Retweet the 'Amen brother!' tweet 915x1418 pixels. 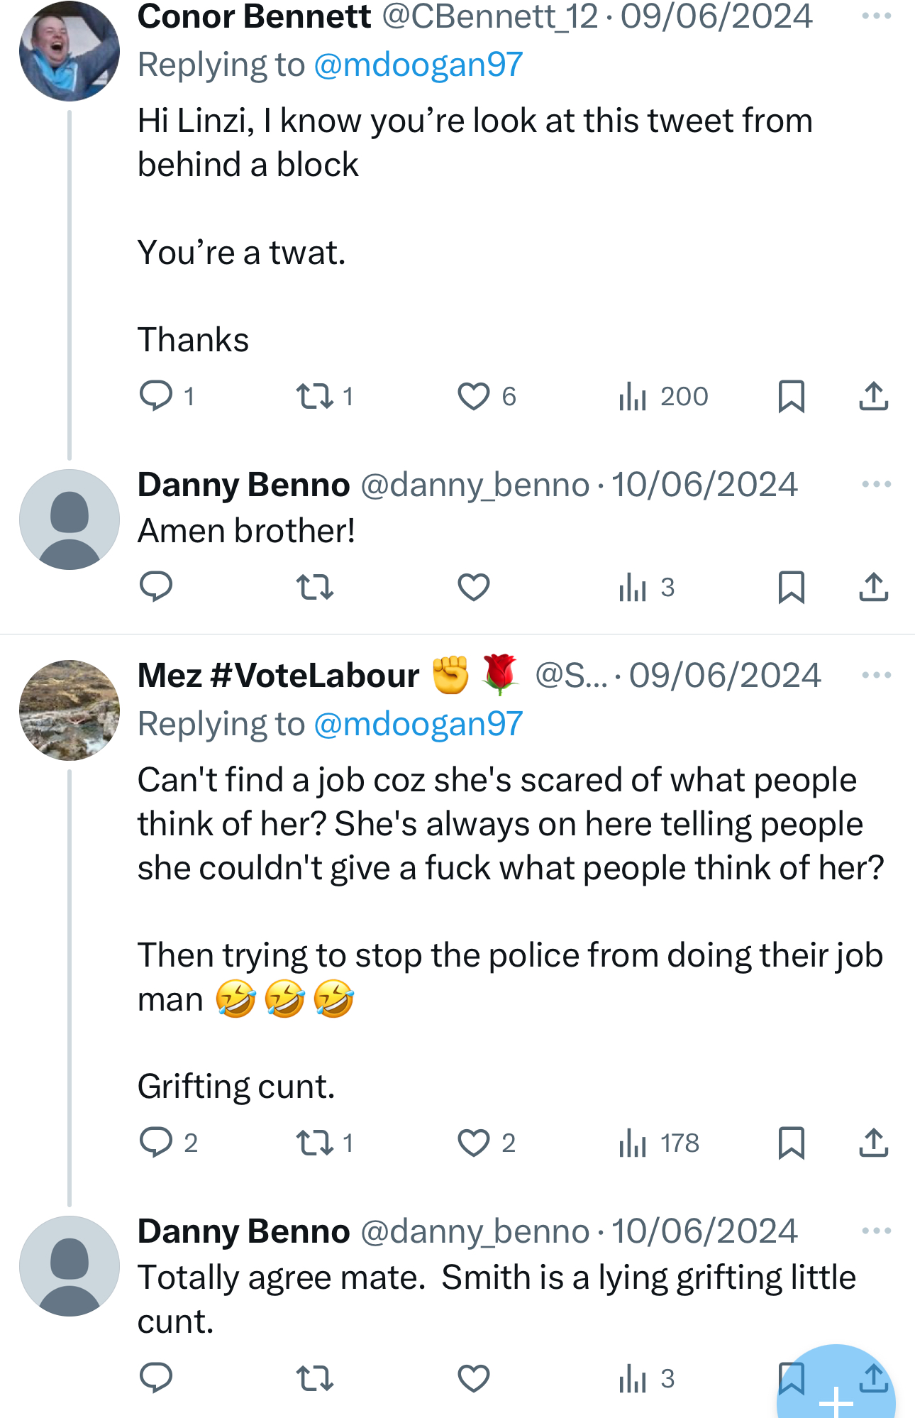pos(315,587)
